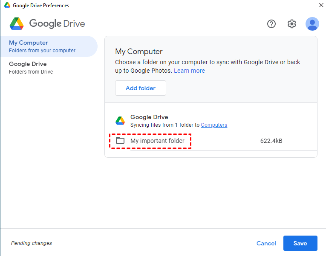
Task: Save the preferences
Action: 300,243
